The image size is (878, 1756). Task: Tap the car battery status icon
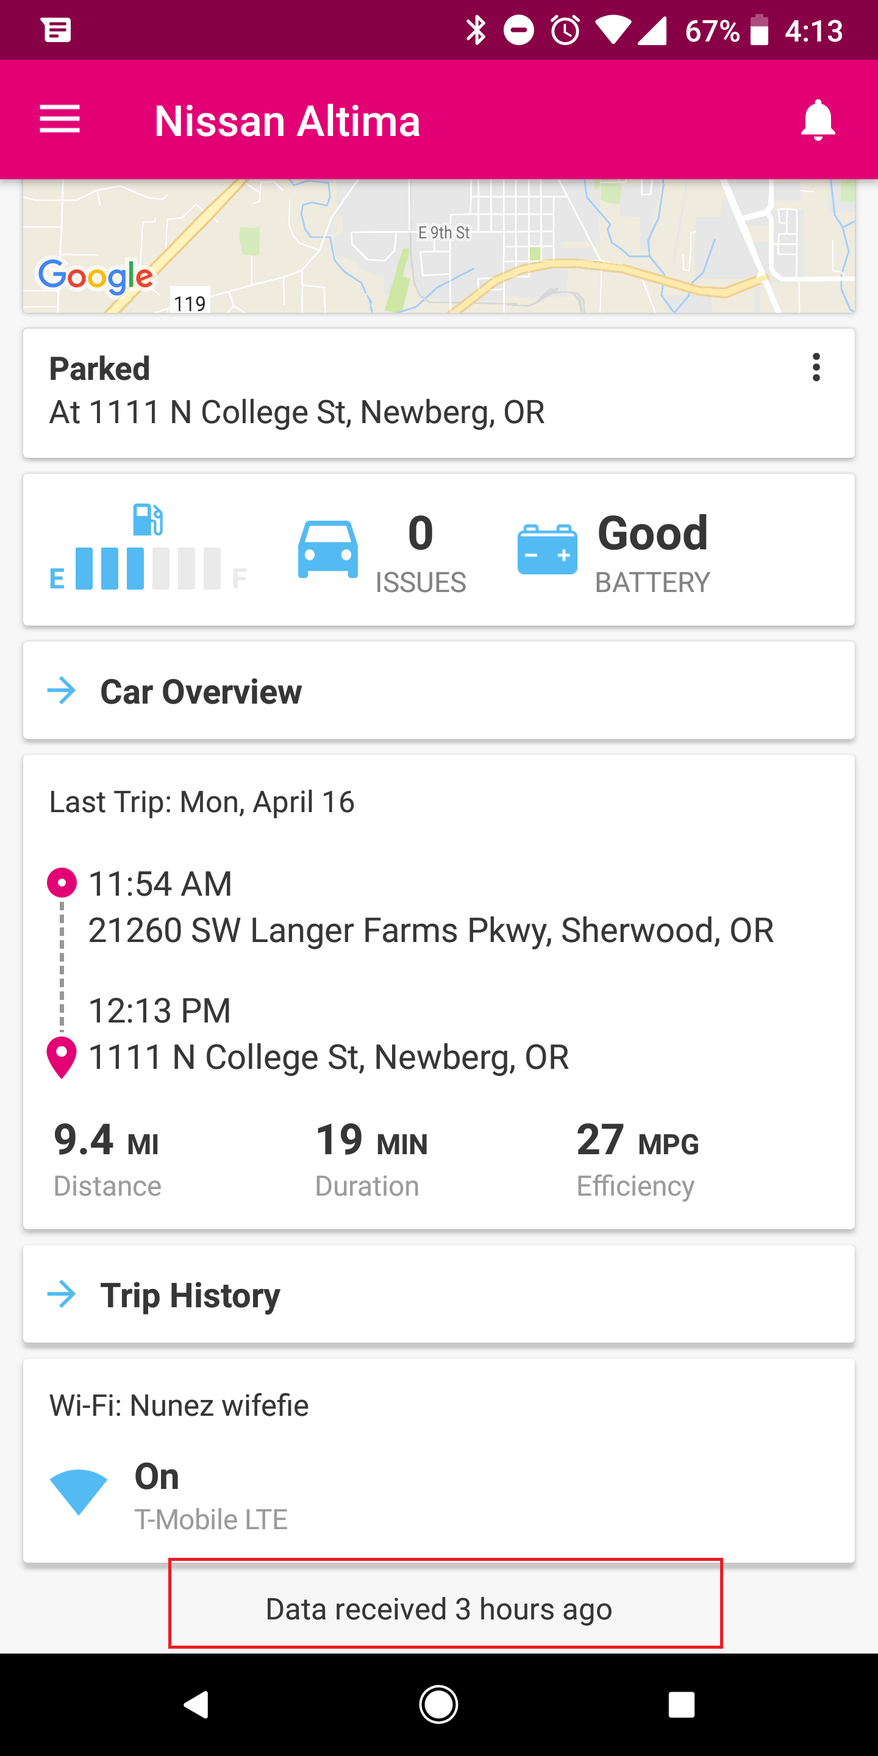[x=547, y=549]
